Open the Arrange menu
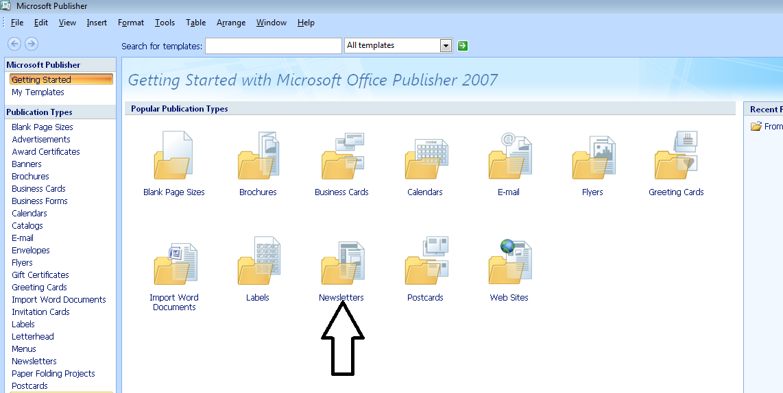 point(231,23)
